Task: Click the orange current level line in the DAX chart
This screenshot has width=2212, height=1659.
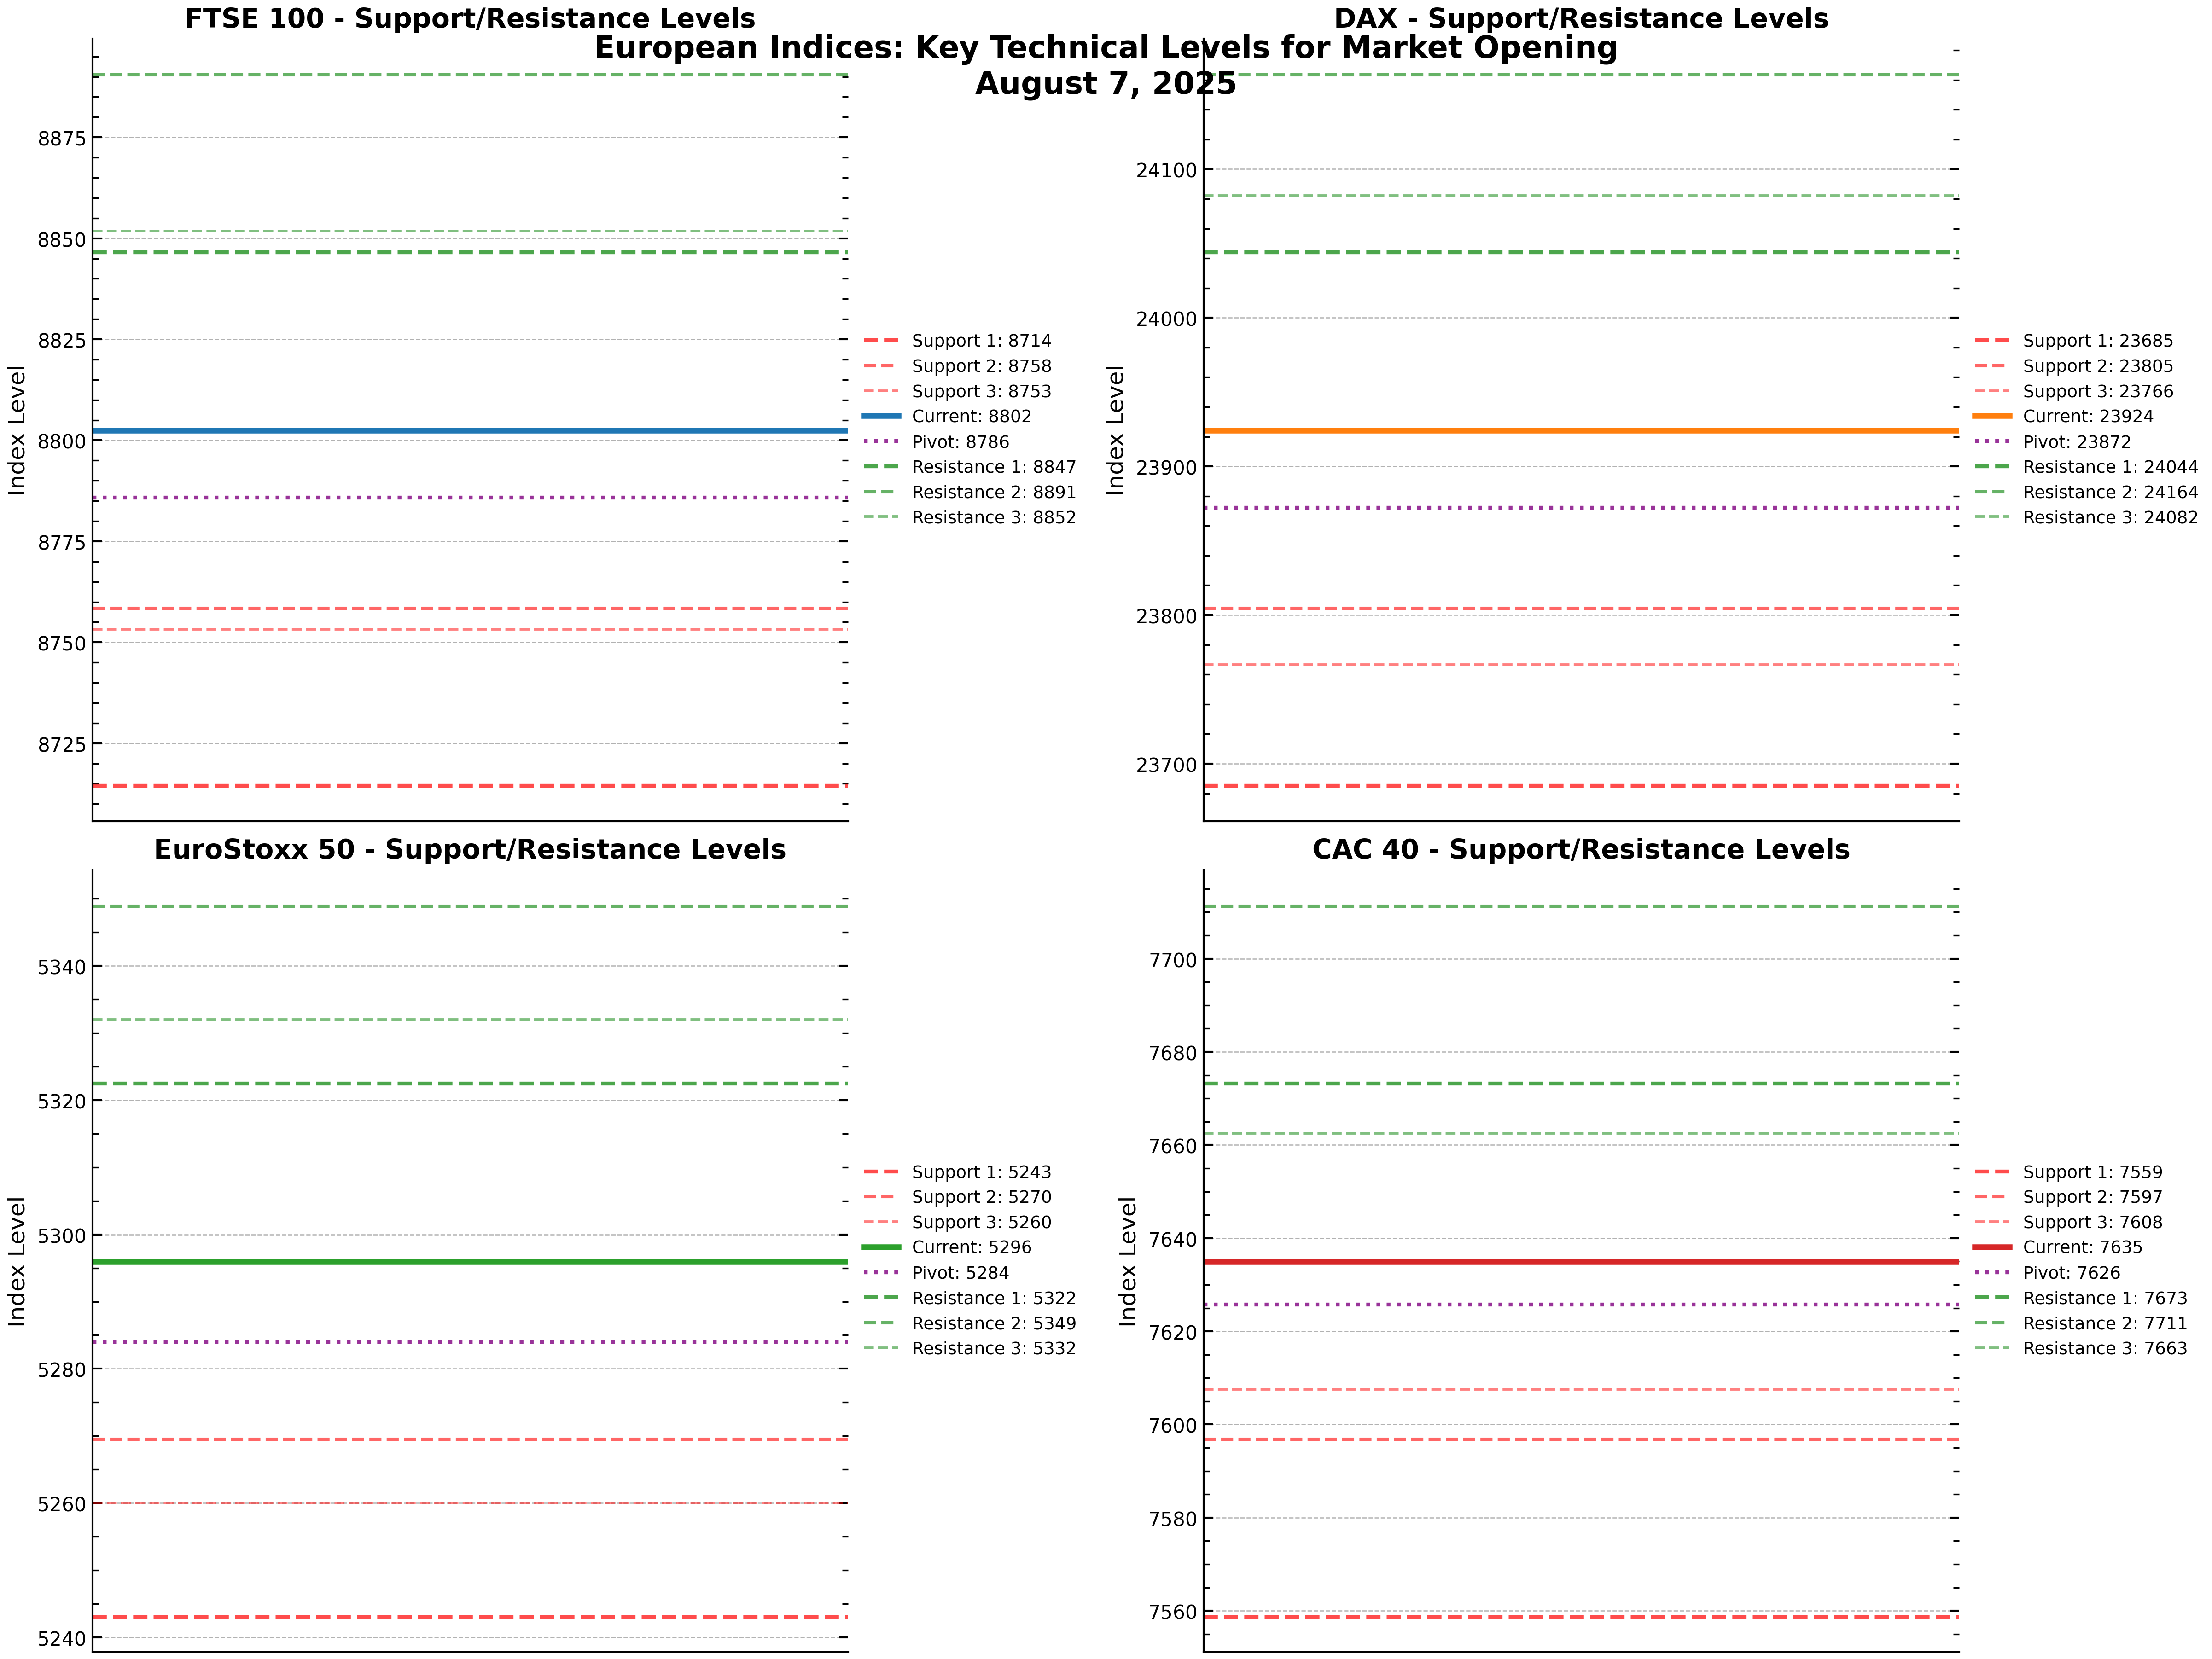Action: (x=1581, y=431)
